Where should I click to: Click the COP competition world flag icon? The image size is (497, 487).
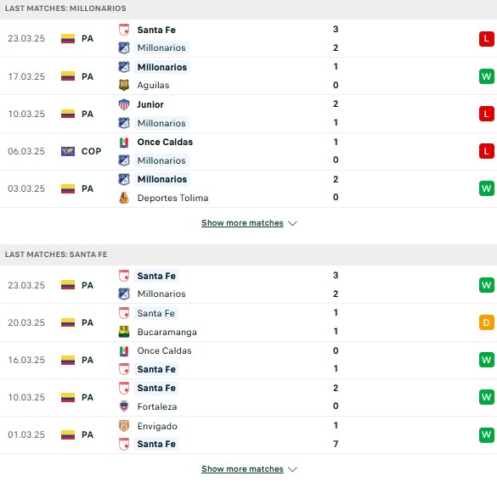tap(68, 151)
